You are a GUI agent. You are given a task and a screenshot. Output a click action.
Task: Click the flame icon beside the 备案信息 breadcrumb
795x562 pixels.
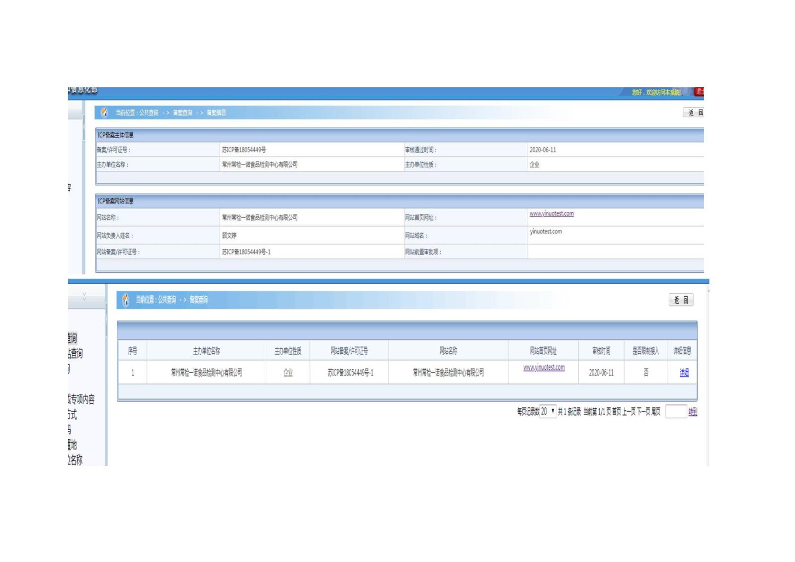104,113
